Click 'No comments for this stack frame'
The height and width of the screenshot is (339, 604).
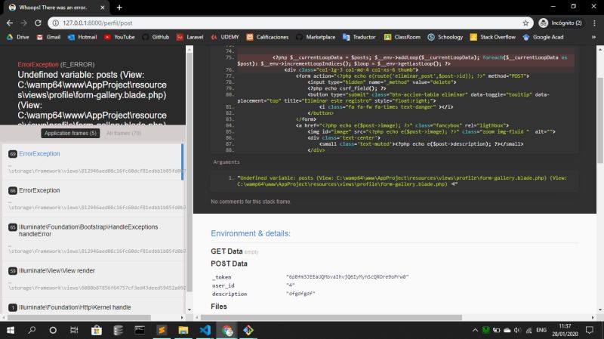[x=251, y=202]
